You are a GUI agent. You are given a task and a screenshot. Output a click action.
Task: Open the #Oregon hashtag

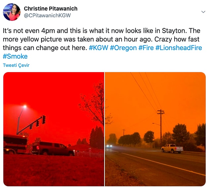pyautogui.click(x=123, y=48)
